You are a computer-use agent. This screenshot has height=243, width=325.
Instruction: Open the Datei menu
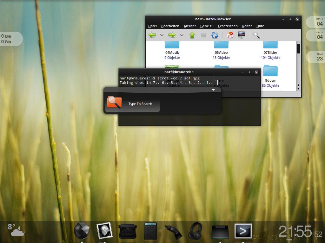pyautogui.click(x=152, y=26)
